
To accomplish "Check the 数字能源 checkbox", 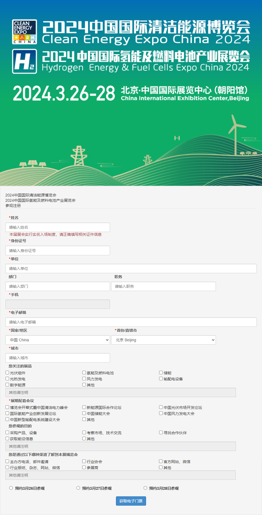I will [7, 385].
